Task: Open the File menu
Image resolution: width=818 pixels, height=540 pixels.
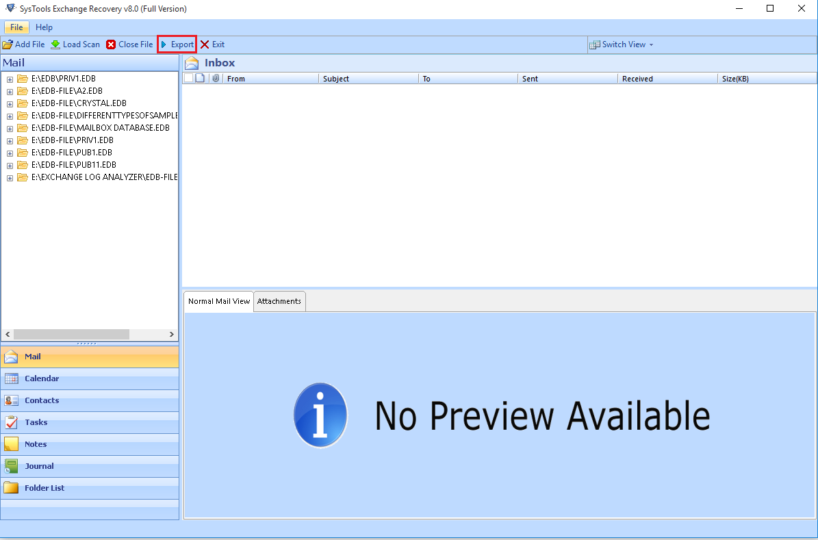Action: (16, 27)
